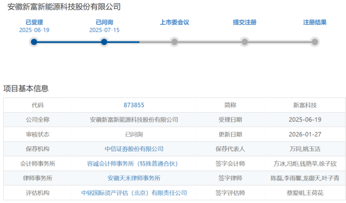346x203 pixels.
Task: Click the 保荐机构 label cell
Action: click(x=38, y=149)
